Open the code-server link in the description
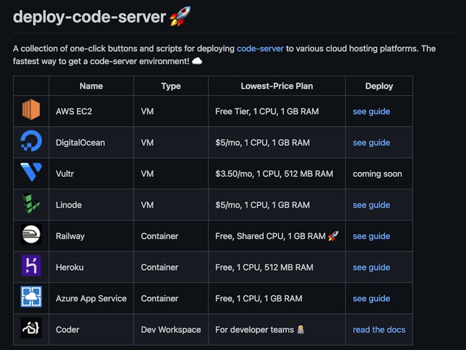466x350 pixels. (260, 48)
